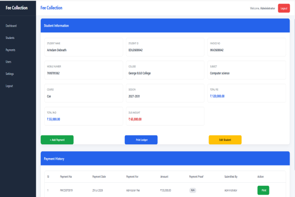The height and width of the screenshot is (197, 295).
Task: Click the Admission Fee cell
Action: click(x=133, y=191)
